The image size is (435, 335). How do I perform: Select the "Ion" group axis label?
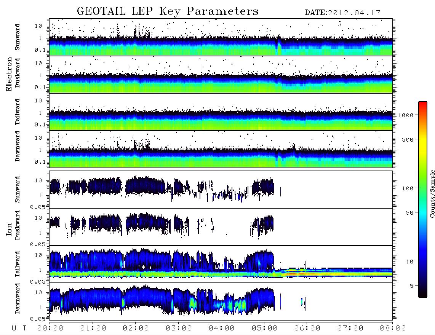coord(9,229)
